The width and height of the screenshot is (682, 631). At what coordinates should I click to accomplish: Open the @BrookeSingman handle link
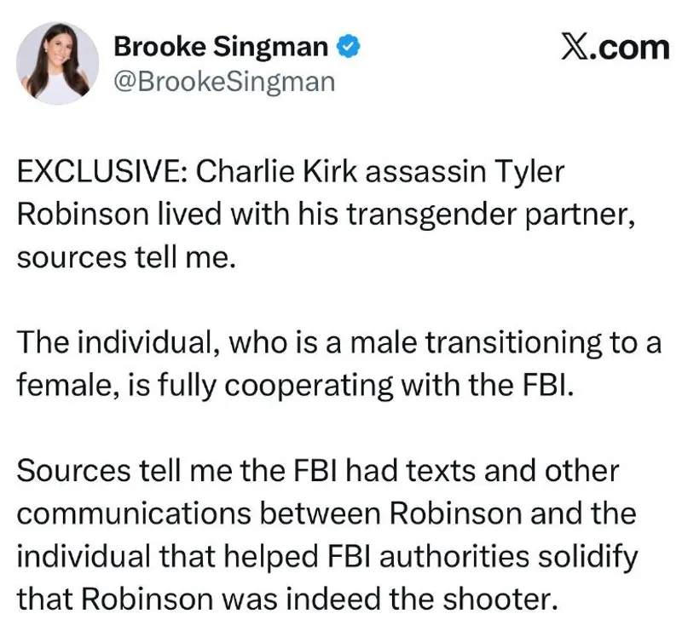tap(224, 82)
